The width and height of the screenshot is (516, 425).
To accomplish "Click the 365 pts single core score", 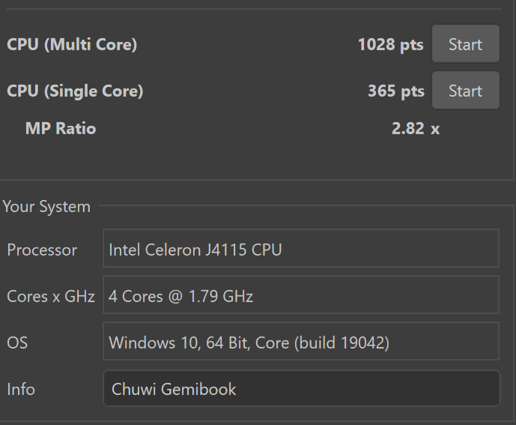I will click(x=395, y=91).
